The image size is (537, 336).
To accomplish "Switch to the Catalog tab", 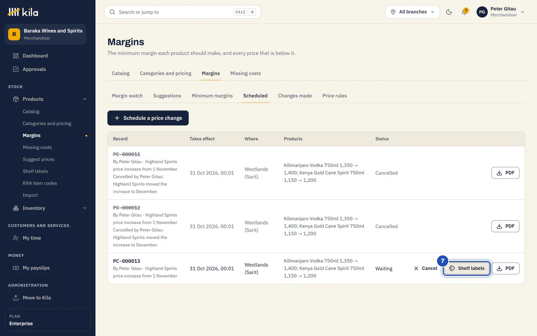I will (120, 74).
